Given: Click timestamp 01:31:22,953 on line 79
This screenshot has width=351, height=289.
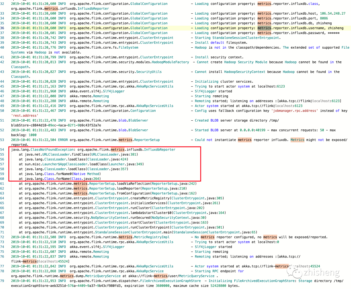Looking at the screenshot, I should click(x=44, y=281).
